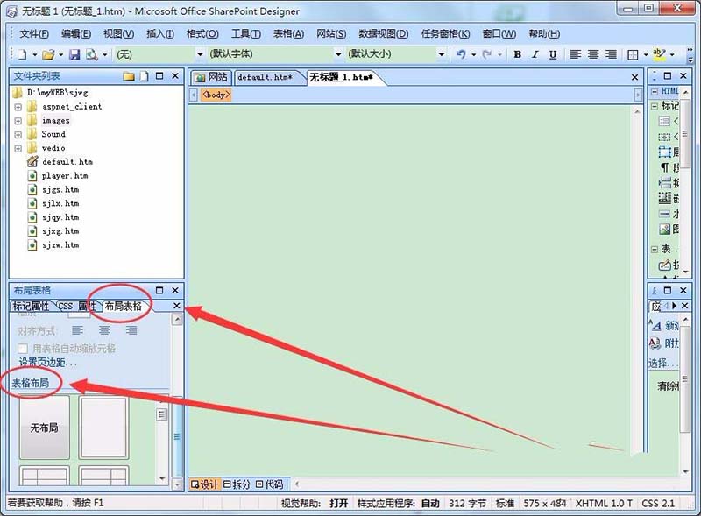This screenshot has height=516, width=701.
Task: Click the New document icon in toolbar
Action: coord(21,54)
